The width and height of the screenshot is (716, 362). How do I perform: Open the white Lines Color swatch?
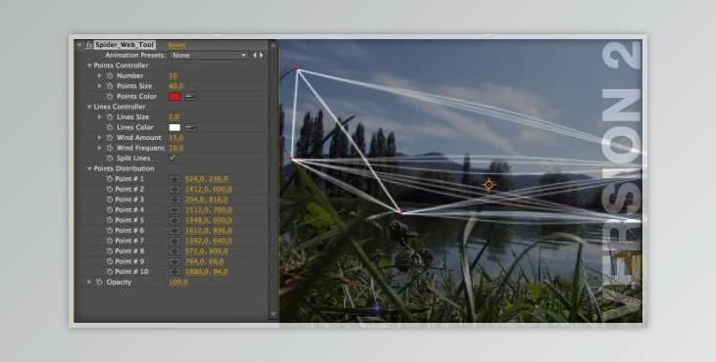[x=175, y=127]
